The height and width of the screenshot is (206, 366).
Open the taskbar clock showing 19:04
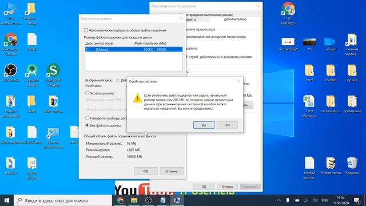point(341,200)
